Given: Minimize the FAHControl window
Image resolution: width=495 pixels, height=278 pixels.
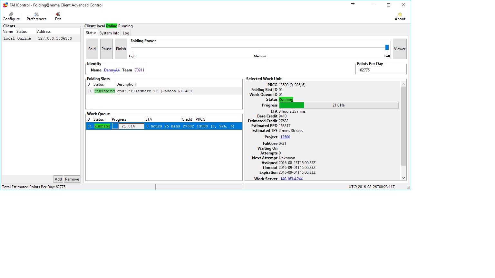Looking at the screenshot, I should 374,5.
